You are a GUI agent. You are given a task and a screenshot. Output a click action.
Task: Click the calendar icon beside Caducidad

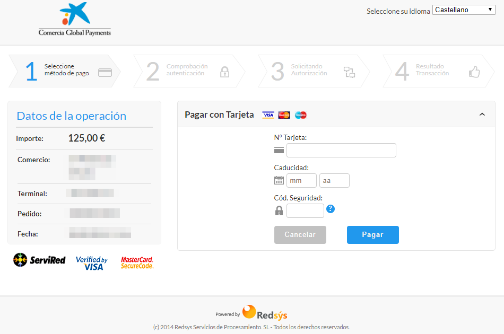click(x=278, y=180)
